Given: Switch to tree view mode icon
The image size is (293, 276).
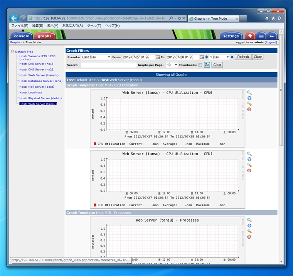Looking at the screenshot, I should 250,36.
